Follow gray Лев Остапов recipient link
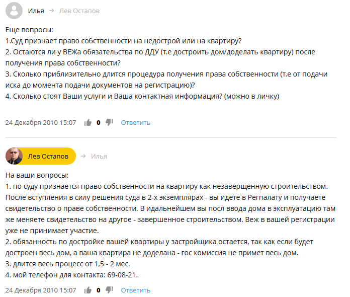350x297 pixels. click(79, 11)
